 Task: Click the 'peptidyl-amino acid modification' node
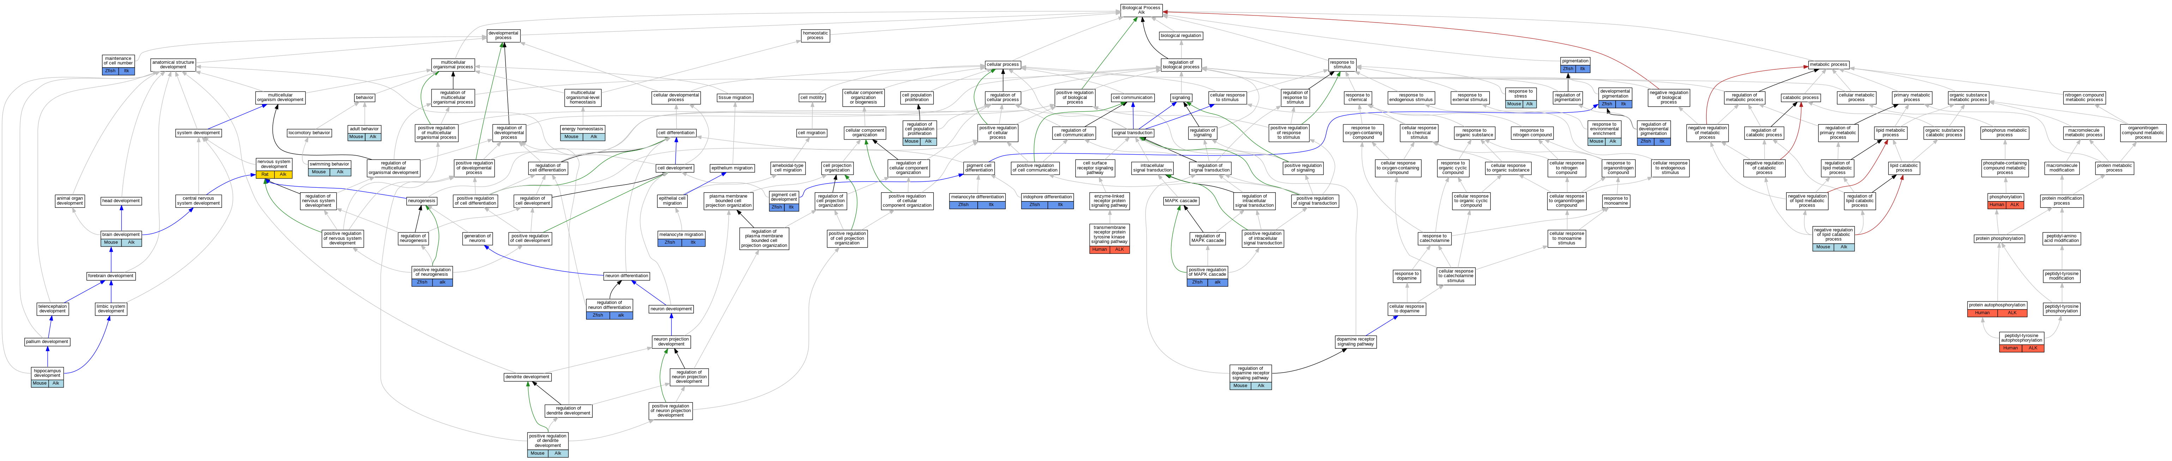pos(2061,238)
